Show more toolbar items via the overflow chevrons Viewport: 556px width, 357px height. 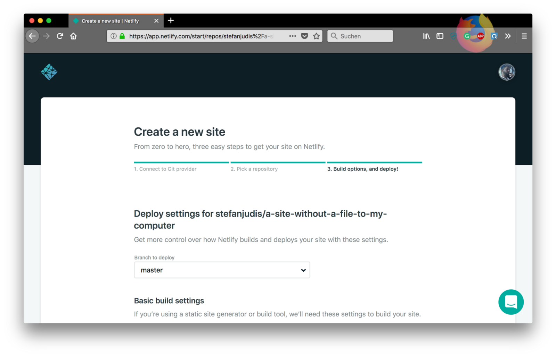(508, 36)
